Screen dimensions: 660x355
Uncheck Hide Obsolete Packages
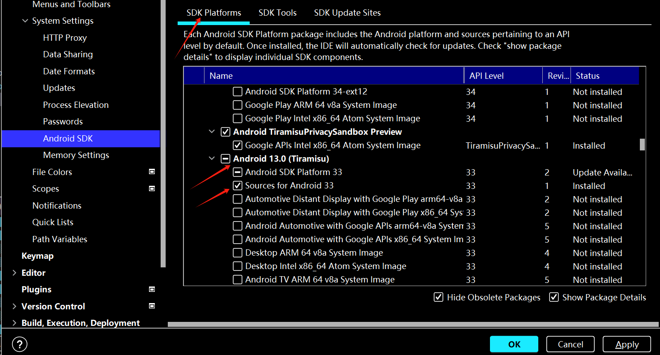(439, 297)
